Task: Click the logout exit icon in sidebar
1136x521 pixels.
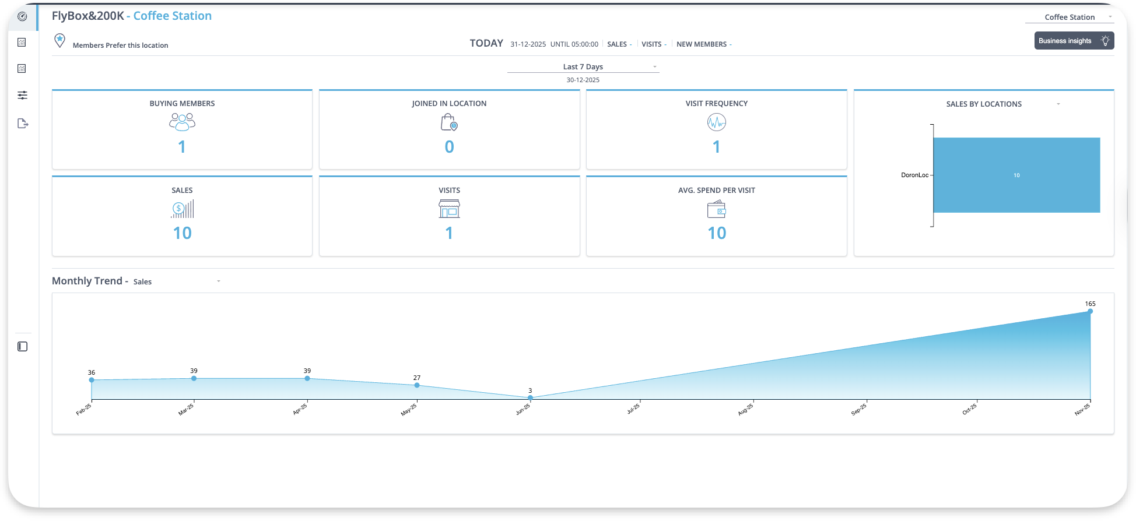Action: [x=23, y=124]
